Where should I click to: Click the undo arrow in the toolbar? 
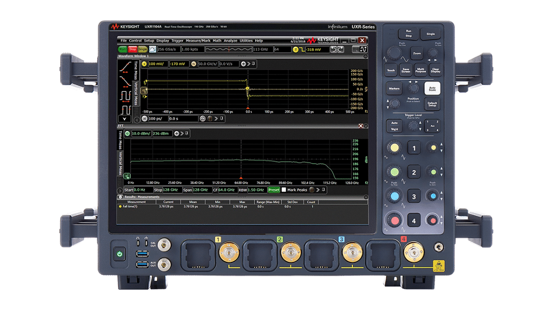pyautogui.click(x=333, y=49)
